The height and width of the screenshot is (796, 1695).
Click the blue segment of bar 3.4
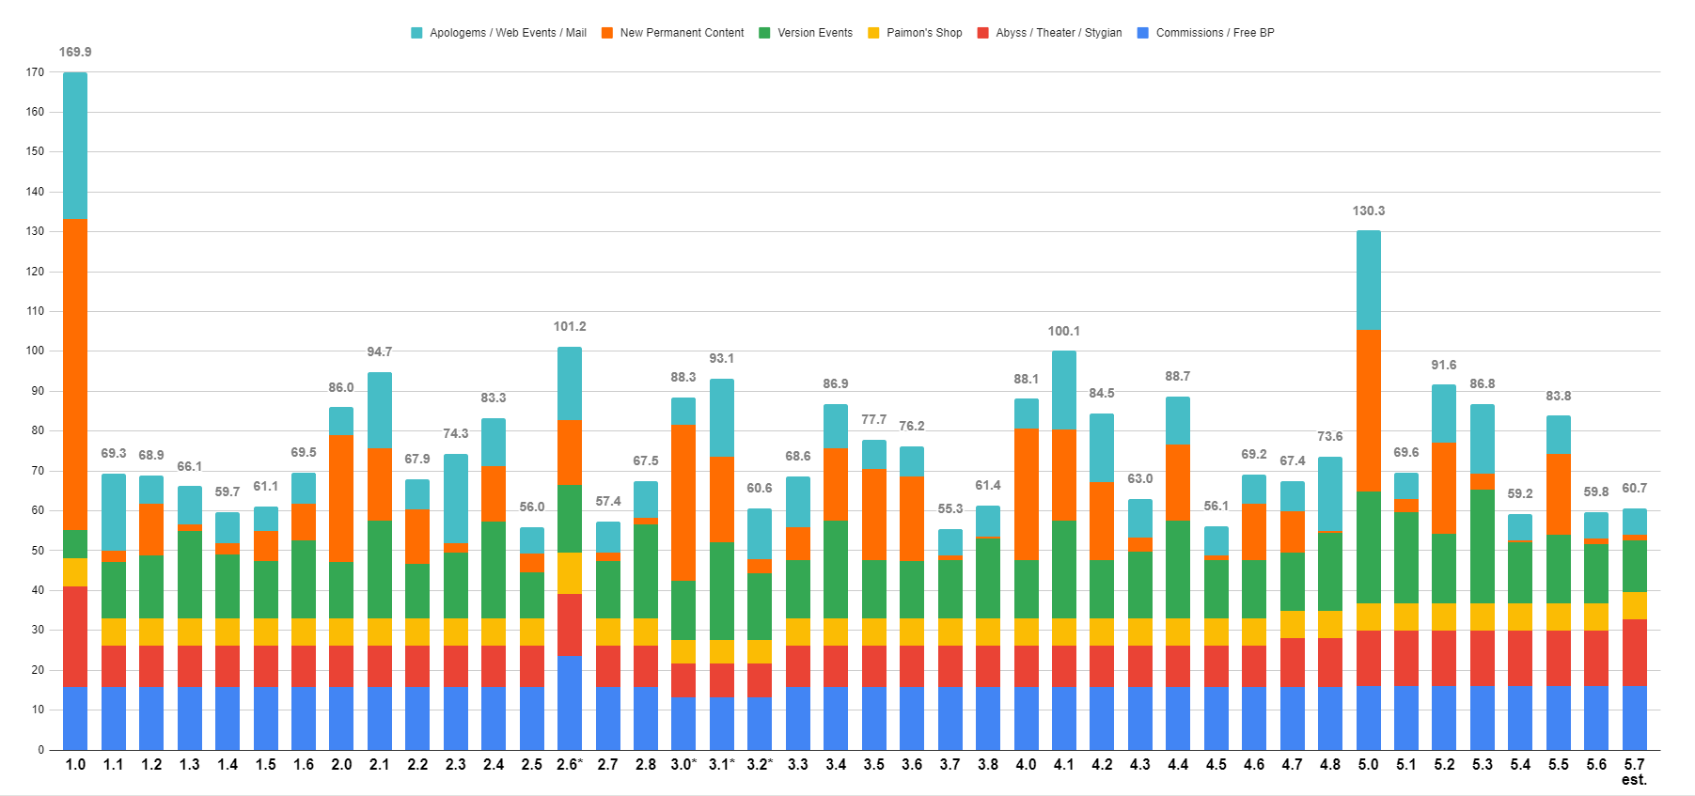coord(836,719)
